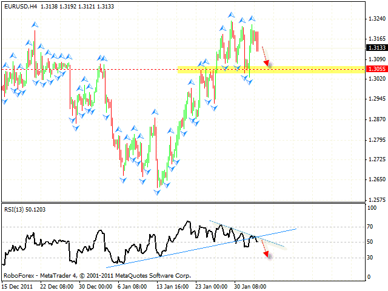The image size is (388, 291).
Task: Select the red dashed horizontal line
Action: point(91,69)
